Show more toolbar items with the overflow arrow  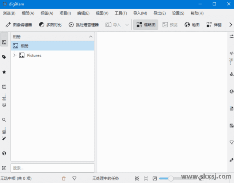(x=230, y=25)
